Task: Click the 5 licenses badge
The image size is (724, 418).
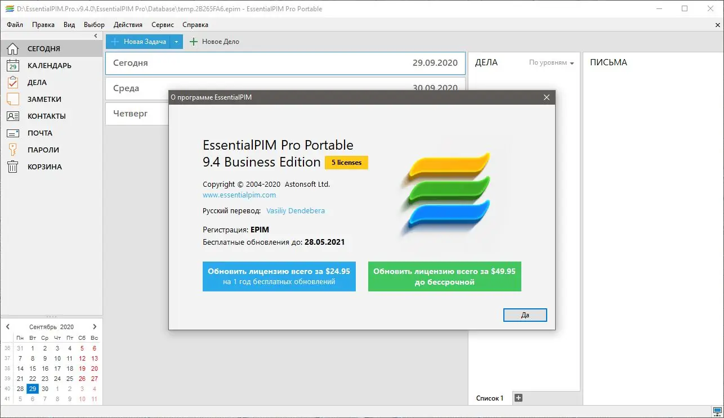Action: tap(346, 163)
